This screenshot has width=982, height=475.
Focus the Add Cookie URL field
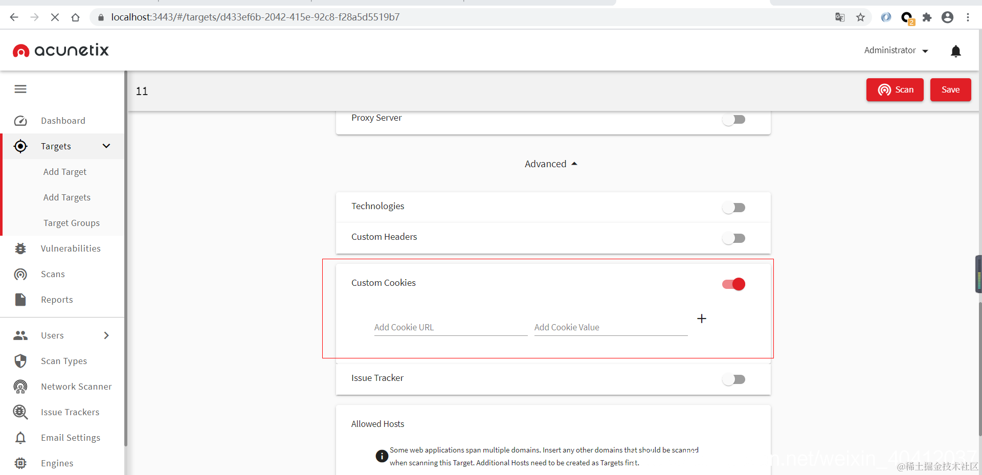coord(451,327)
